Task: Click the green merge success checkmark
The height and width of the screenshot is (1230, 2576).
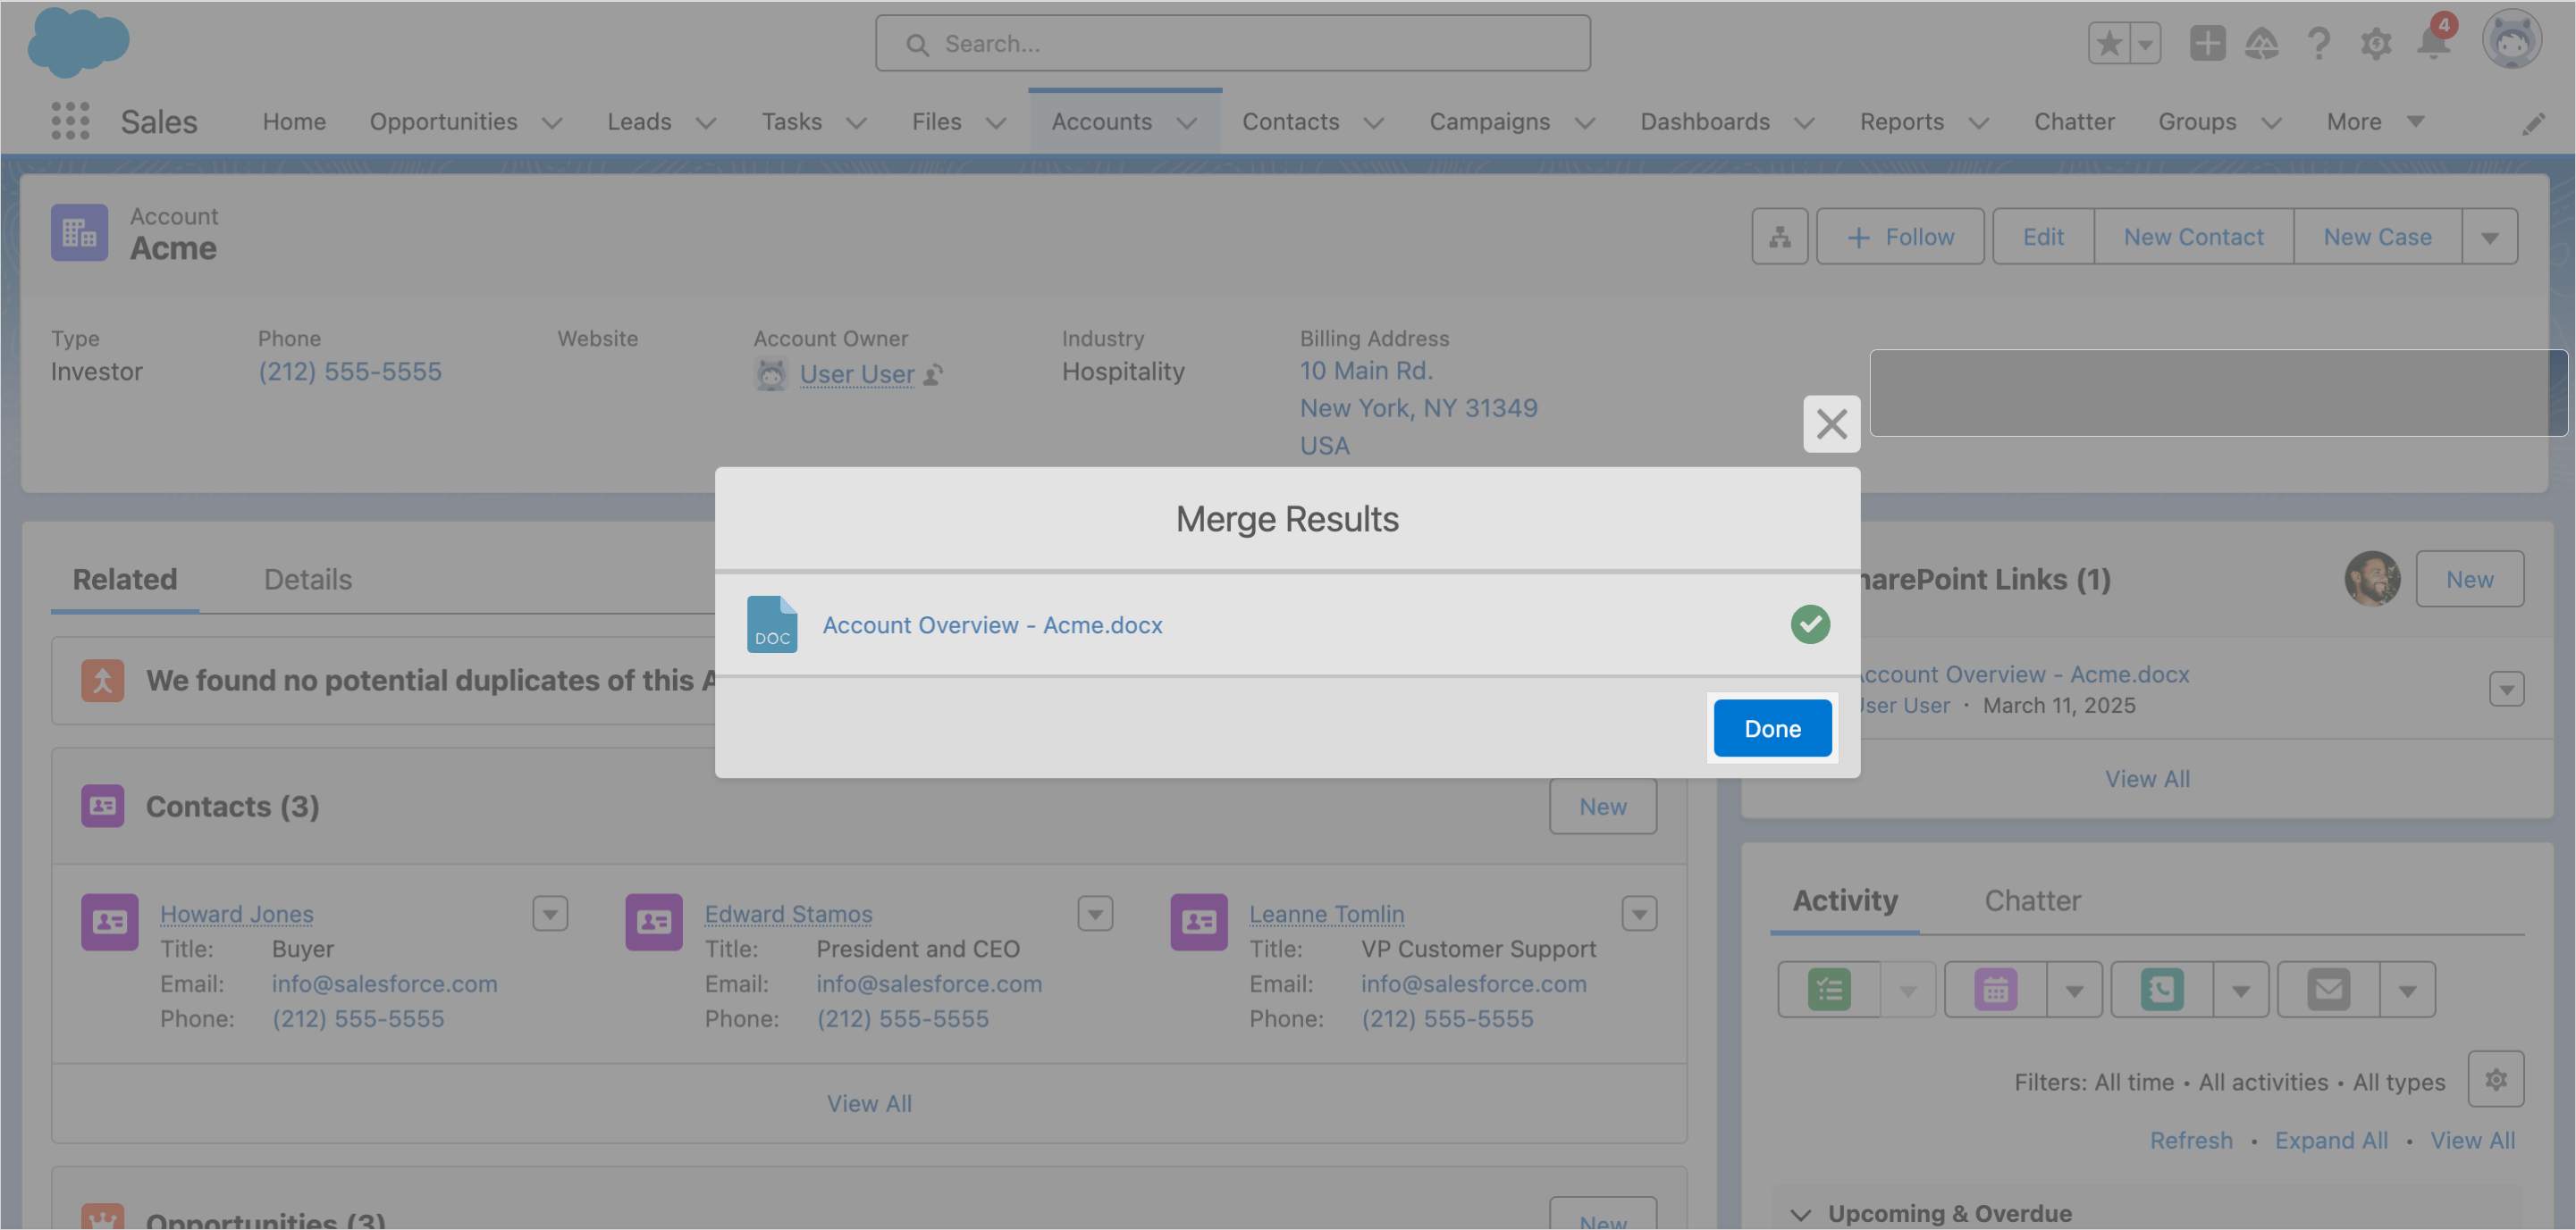Action: click(x=1809, y=623)
